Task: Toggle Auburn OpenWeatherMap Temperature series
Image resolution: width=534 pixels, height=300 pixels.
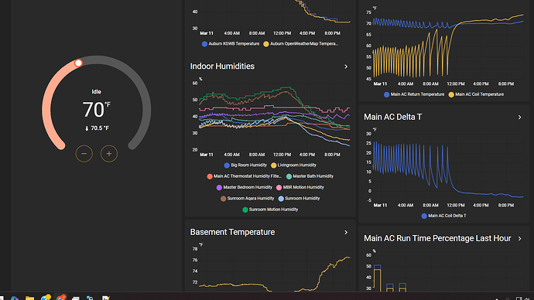Action: click(x=301, y=44)
